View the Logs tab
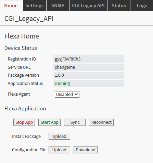 (x=142, y=6)
